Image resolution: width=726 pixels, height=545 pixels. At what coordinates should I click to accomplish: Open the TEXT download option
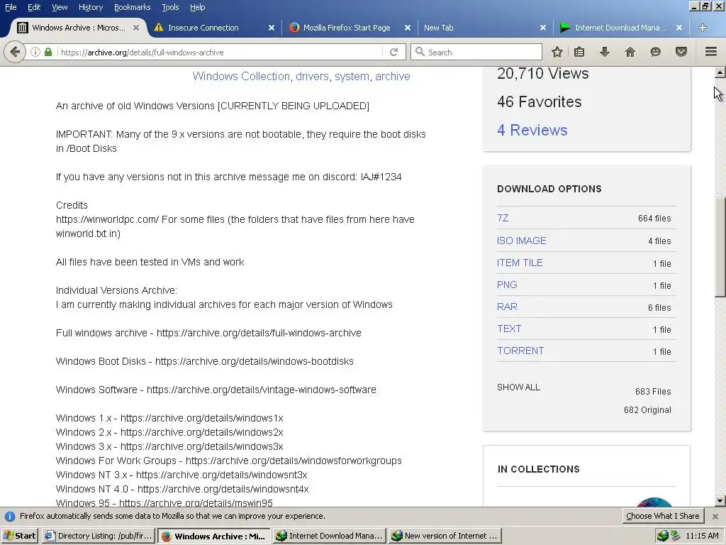509,329
